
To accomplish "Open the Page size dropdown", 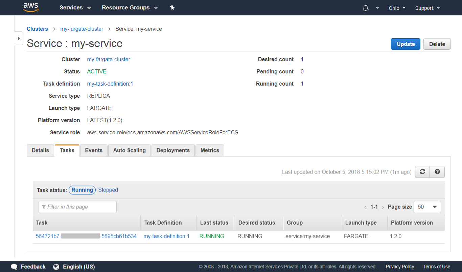I will click(x=427, y=207).
